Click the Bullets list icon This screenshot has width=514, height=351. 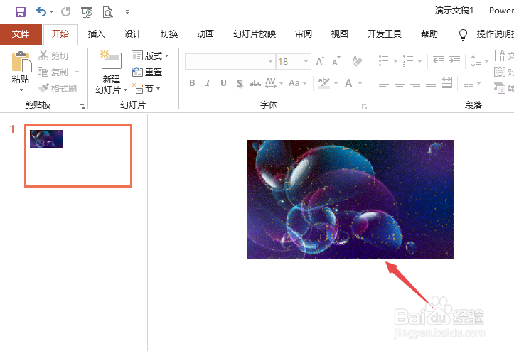[x=383, y=61]
